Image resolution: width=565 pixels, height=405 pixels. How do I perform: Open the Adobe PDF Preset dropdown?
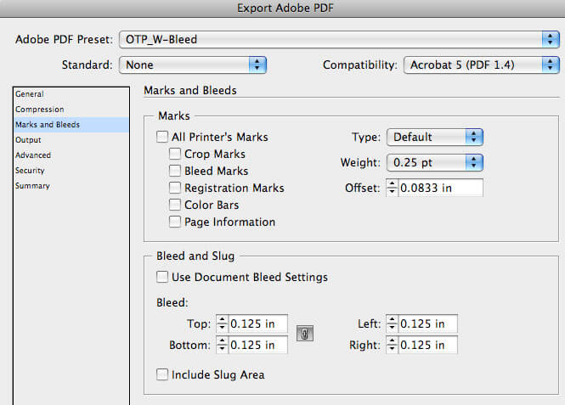[x=339, y=39]
